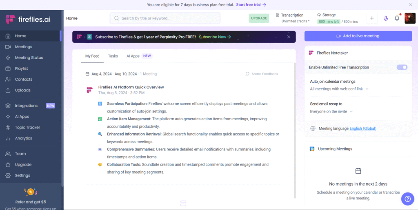418x210 pixels.
Task: Click the plus add button in header
Action: coord(372,18)
